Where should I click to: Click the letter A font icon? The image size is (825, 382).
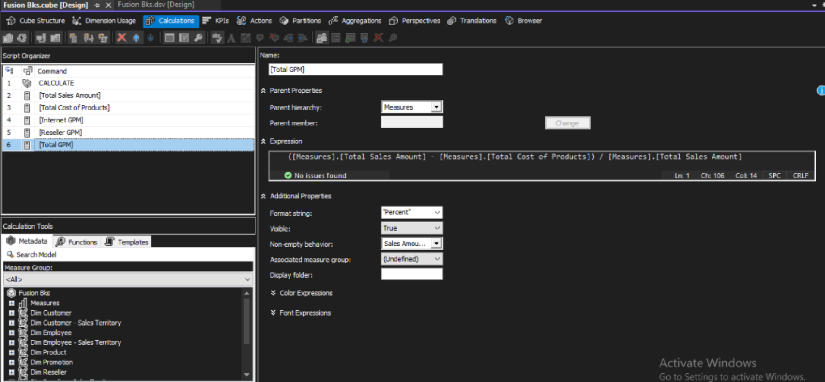231,38
